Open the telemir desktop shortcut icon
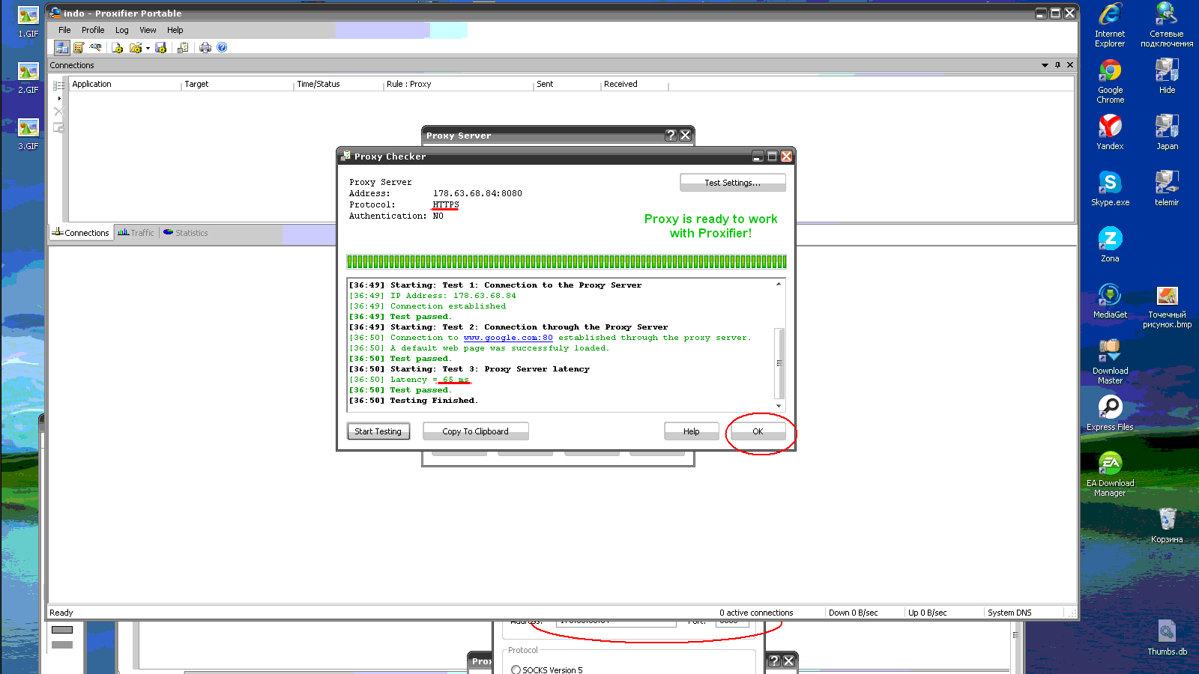 [x=1167, y=188]
